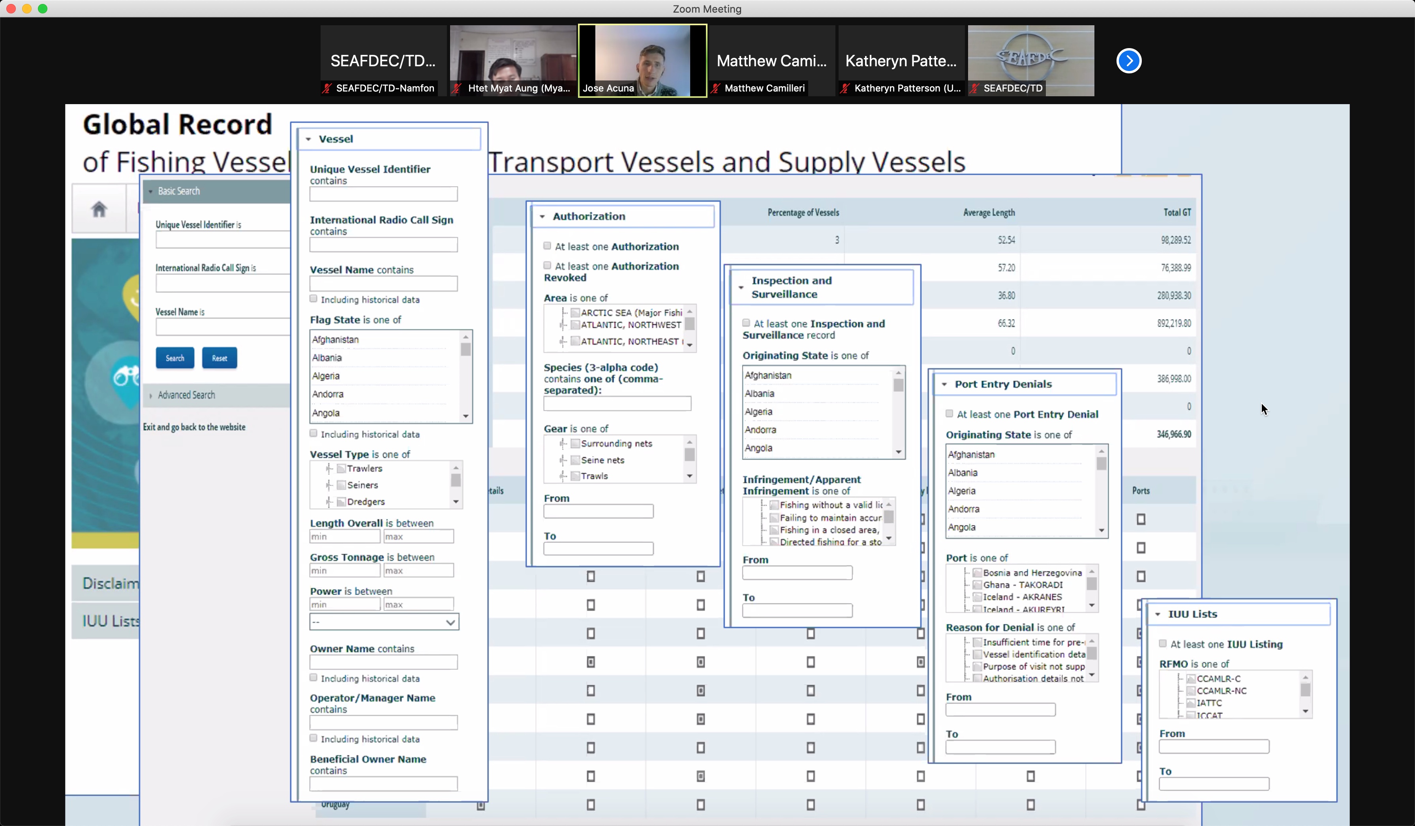Collapse the Vessel panel triangle

click(308, 139)
